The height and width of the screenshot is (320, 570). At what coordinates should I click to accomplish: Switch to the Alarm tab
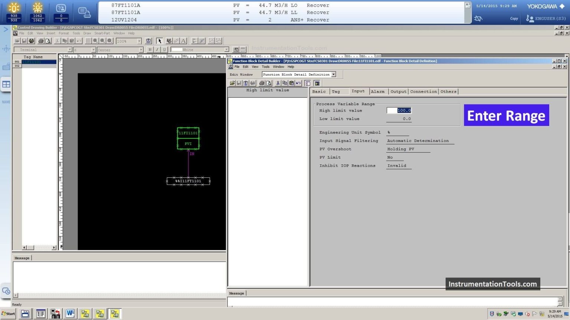pos(378,91)
